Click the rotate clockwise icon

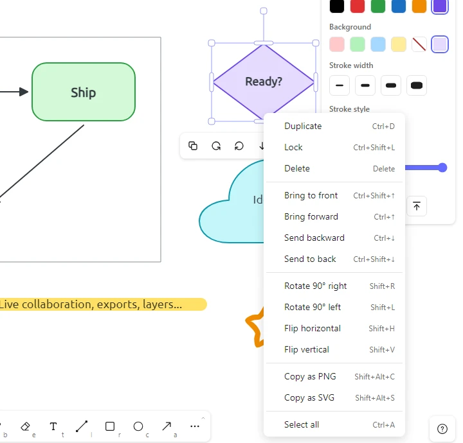point(216,146)
